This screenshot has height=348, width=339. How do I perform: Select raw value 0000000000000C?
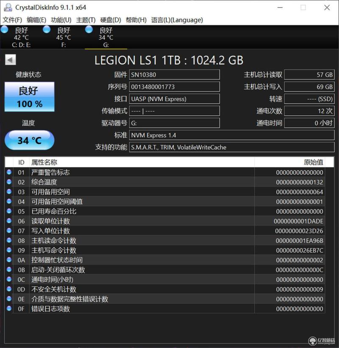299,270
